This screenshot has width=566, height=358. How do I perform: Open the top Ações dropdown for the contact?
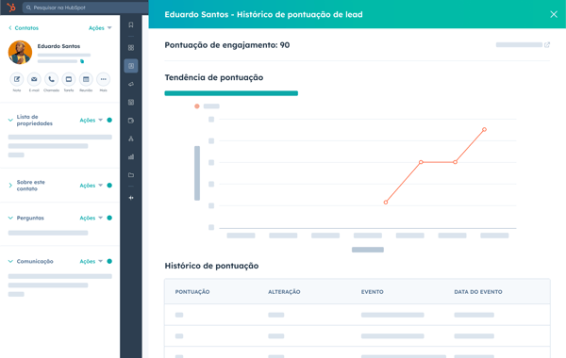point(100,27)
